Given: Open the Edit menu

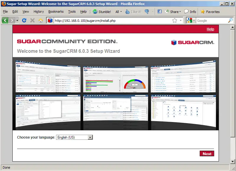Looking at the screenshot, I should click(x=15, y=11).
